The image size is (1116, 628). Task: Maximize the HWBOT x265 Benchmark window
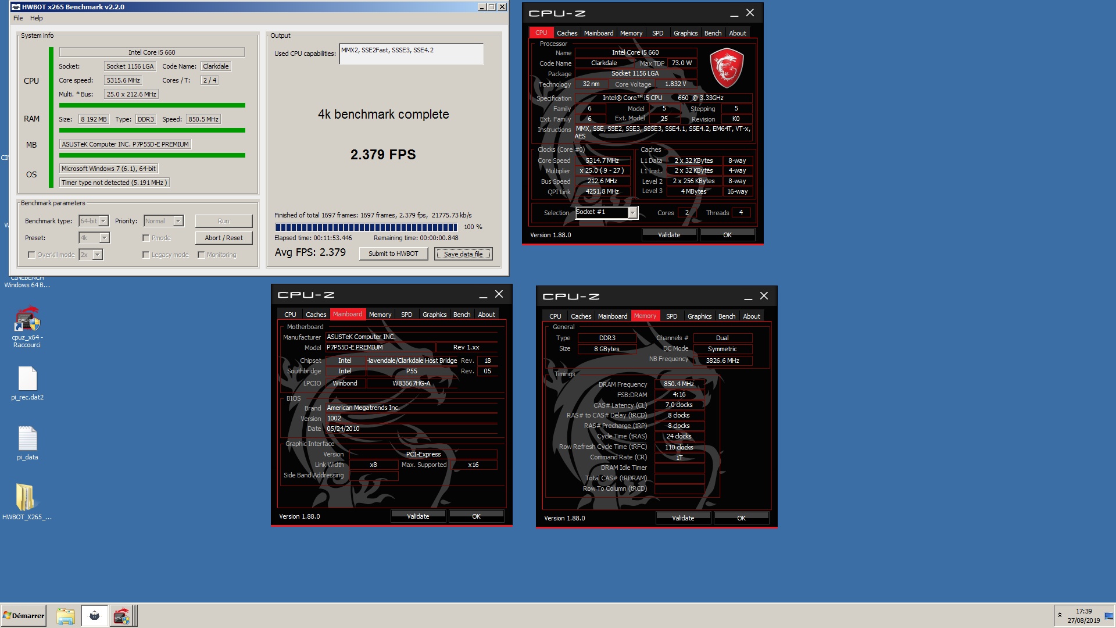491,7
